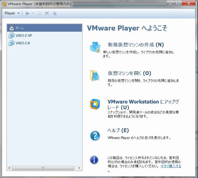The height and width of the screenshot is (178, 198).
Task: Click the library scrollbar right arrow
Action: tap(79, 168)
